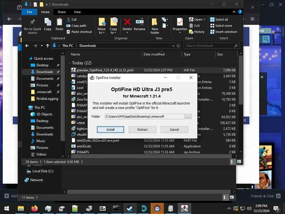Screen dimensions: 285x214
Task: Select the preview_OptiFine_1.21.4_HD_U_J3_pre5 file
Action: 105,70
